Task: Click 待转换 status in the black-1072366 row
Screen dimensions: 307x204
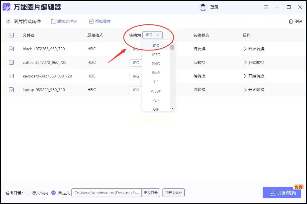Action: pos(199,49)
